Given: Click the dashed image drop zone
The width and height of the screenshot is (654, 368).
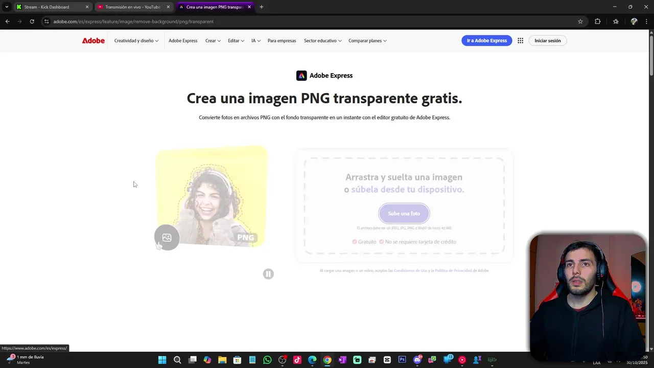Looking at the screenshot, I should click(x=404, y=206).
